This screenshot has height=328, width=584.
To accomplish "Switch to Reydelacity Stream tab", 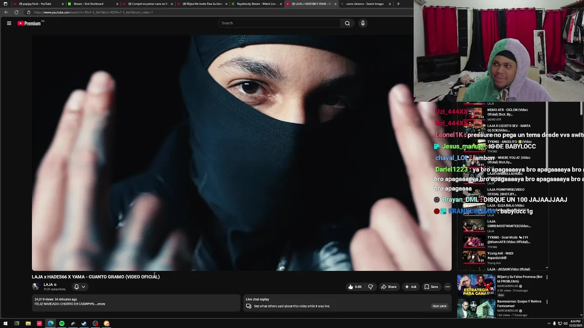I will 256,4.
